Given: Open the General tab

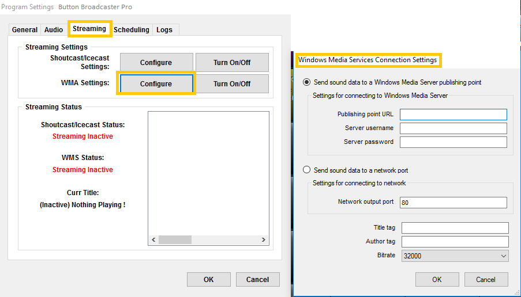Looking at the screenshot, I should [25, 29].
